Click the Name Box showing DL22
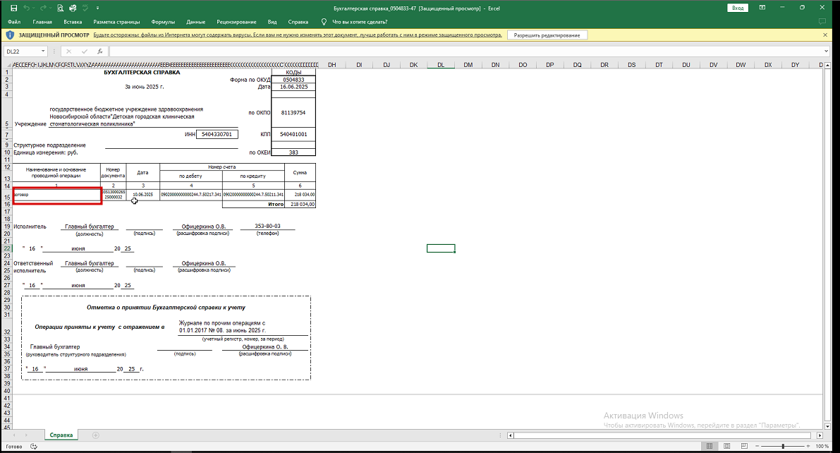This screenshot has height=453, width=840. [x=22, y=52]
